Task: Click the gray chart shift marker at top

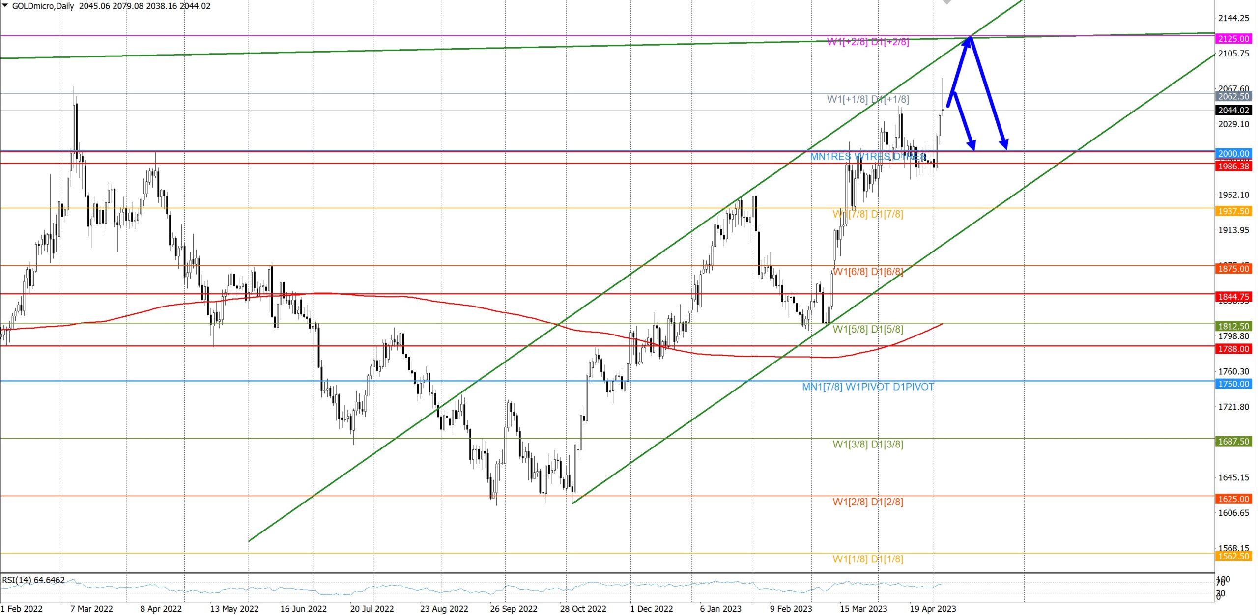Action: [946, 2]
